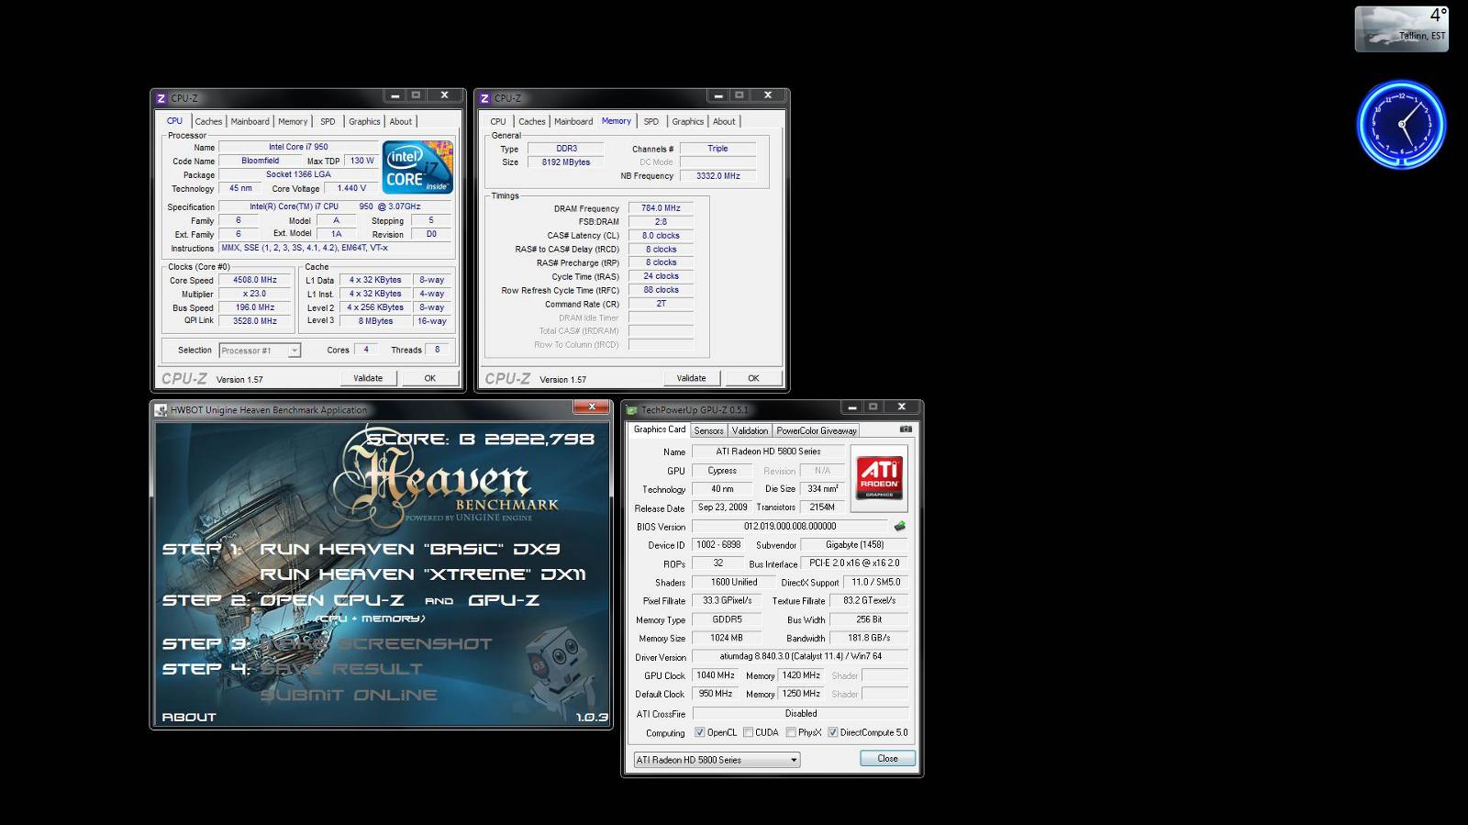
Task: Run Heaven "Xtreme" DX11 benchmark
Action: point(422,574)
